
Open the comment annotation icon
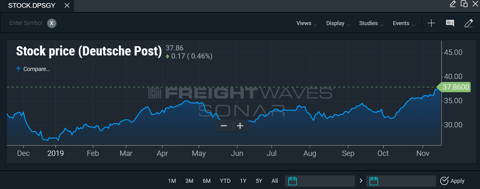[450, 23]
